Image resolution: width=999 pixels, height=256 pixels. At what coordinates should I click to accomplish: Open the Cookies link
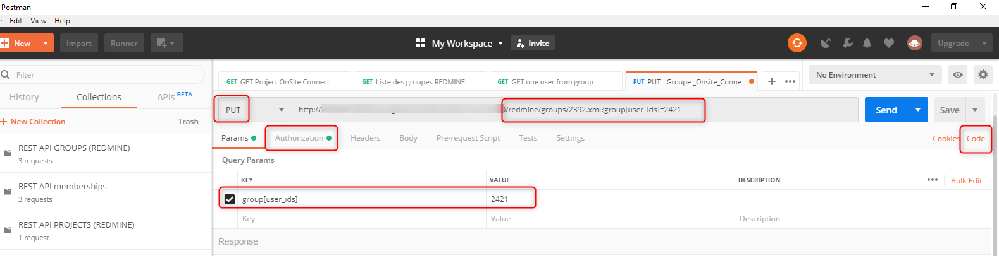(x=946, y=139)
